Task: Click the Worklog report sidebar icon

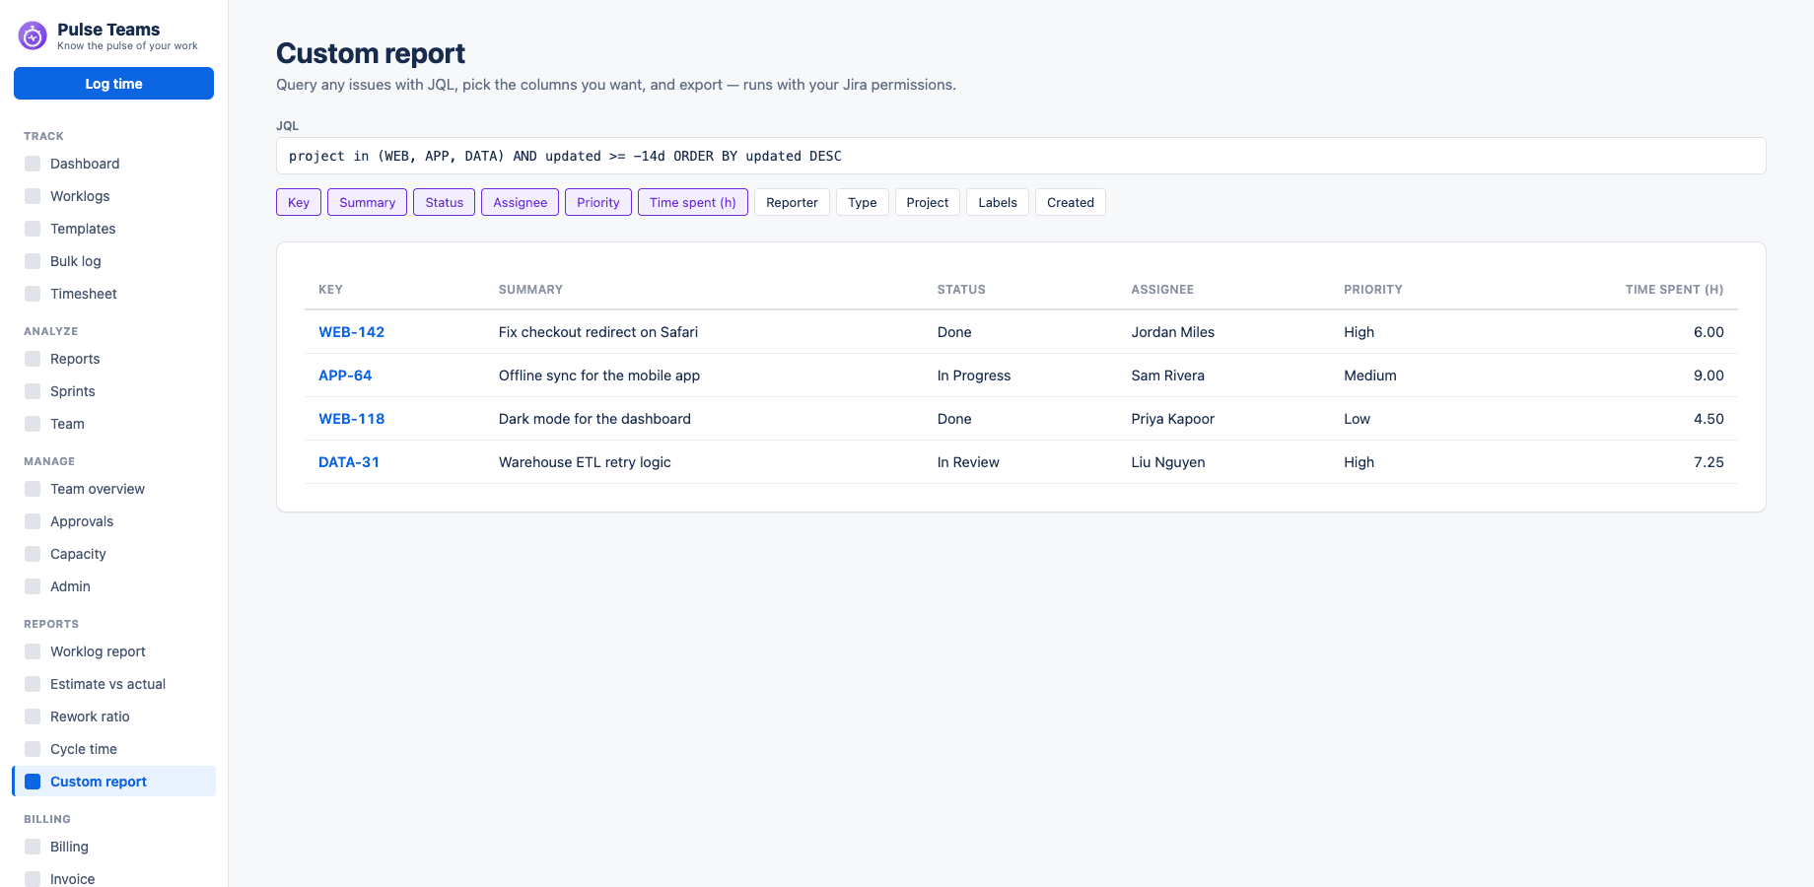Action: click(x=33, y=651)
